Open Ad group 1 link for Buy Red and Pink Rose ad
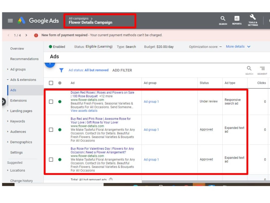Screen dimensions: 270x203 (x=151, y=129)
